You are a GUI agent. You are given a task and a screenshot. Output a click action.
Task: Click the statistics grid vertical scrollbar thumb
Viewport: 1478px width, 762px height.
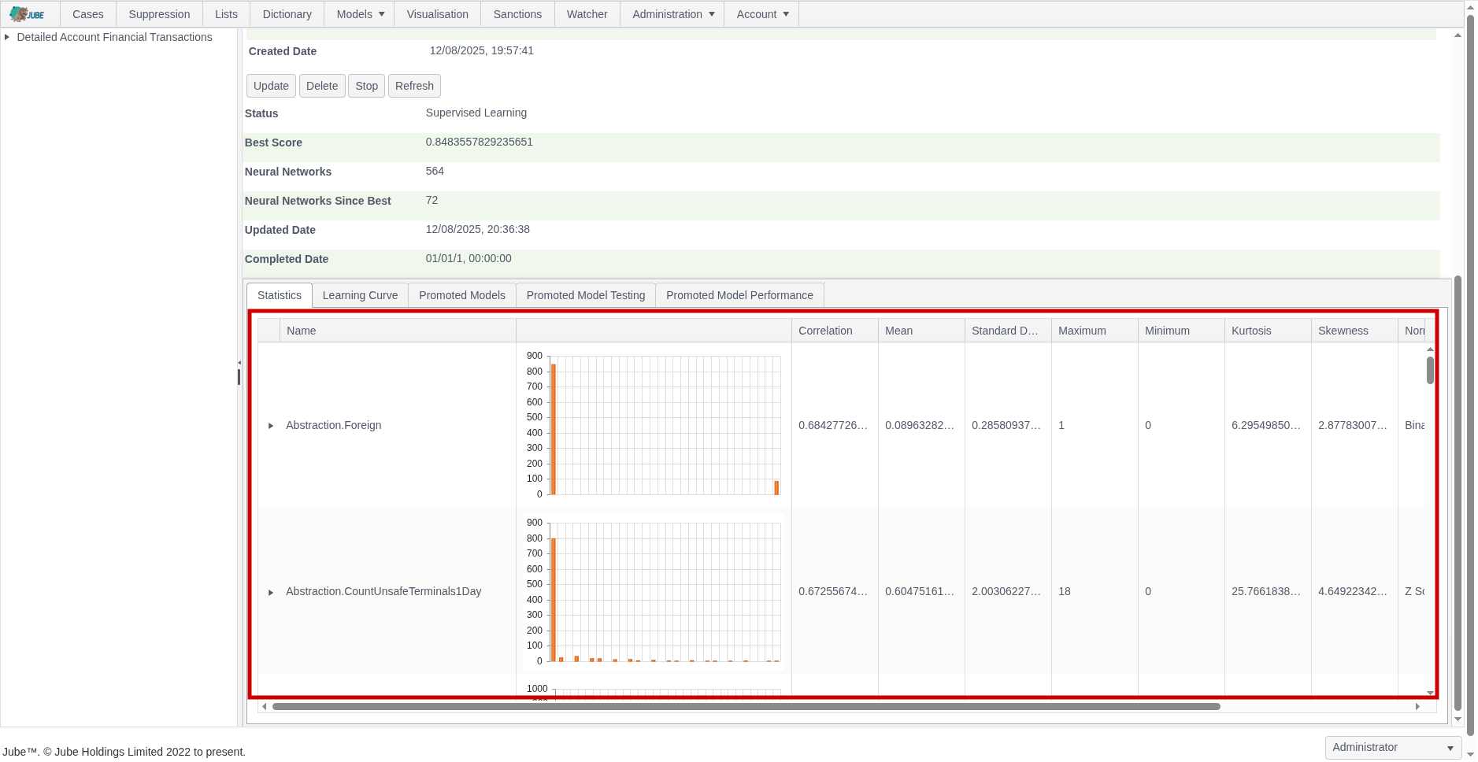click(x=1430, y=370)
